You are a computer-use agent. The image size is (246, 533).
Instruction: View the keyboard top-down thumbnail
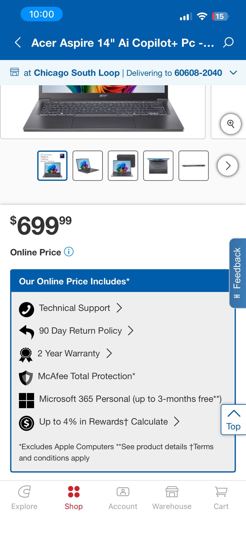click(158, 166)
